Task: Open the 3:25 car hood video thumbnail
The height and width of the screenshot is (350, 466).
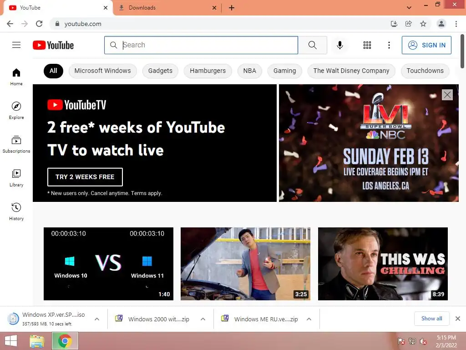Action: pyautogui.click(x=245, y=264)
